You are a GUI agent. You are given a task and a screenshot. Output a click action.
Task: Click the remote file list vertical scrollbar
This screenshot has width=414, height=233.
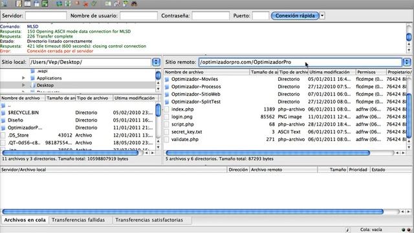[409, 115]
